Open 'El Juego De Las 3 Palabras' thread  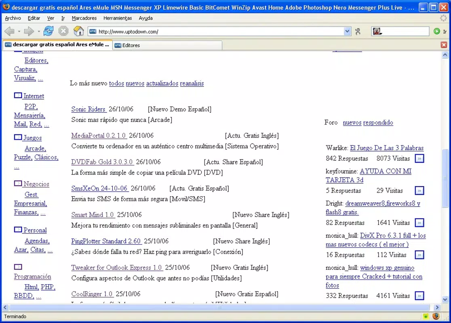(x=387, y=148)
